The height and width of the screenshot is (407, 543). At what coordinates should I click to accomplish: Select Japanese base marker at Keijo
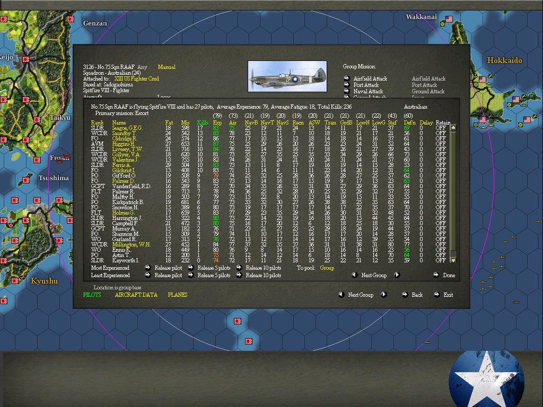coord(26,59)
